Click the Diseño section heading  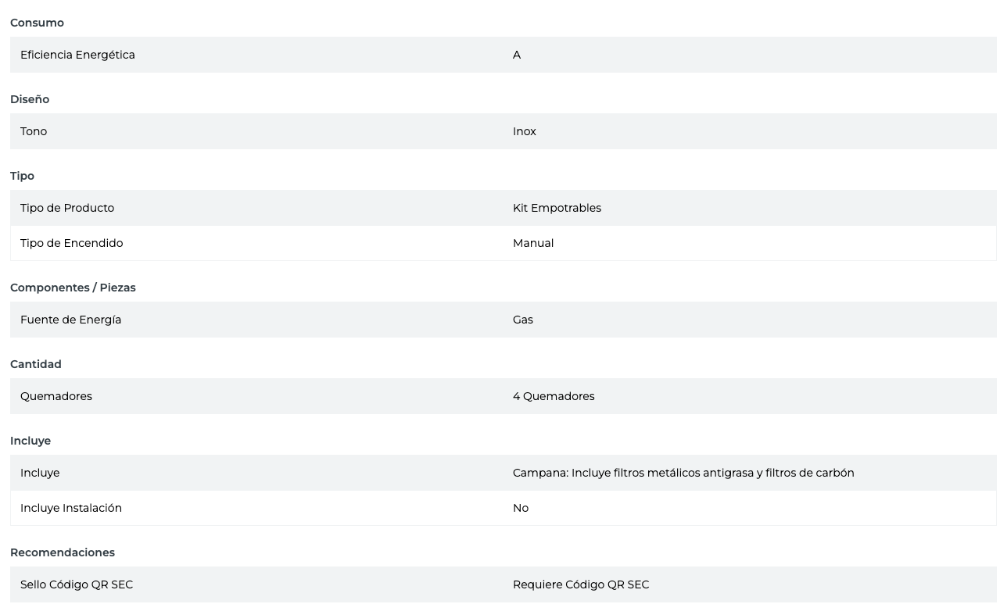[30, 99]
